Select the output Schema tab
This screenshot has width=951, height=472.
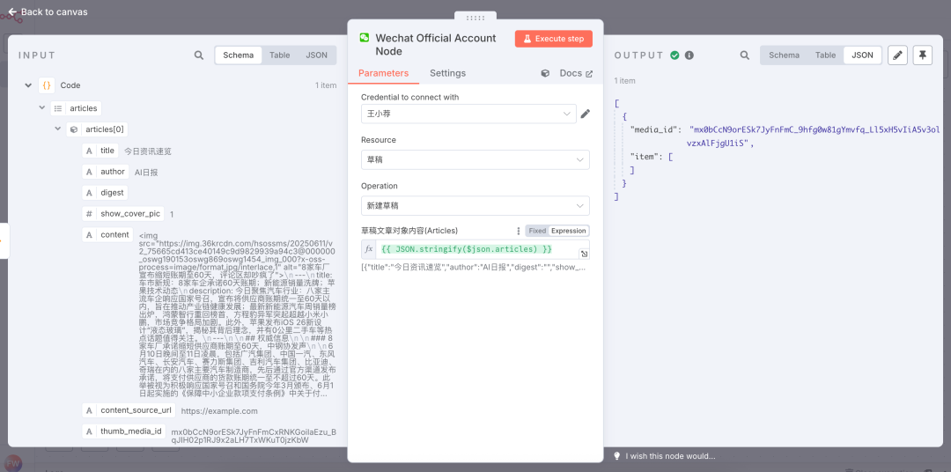click(x=784, y=55)
